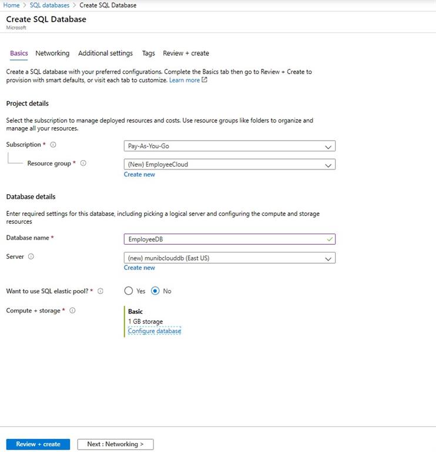The width and height of the screenshot is (436, 452).
Task: Click the Project details heading
Action: click(x=28, y=104)
